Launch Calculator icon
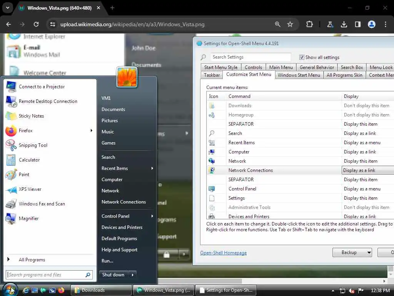The width and height of the screenshot is (394, 296). pos(11,160)
